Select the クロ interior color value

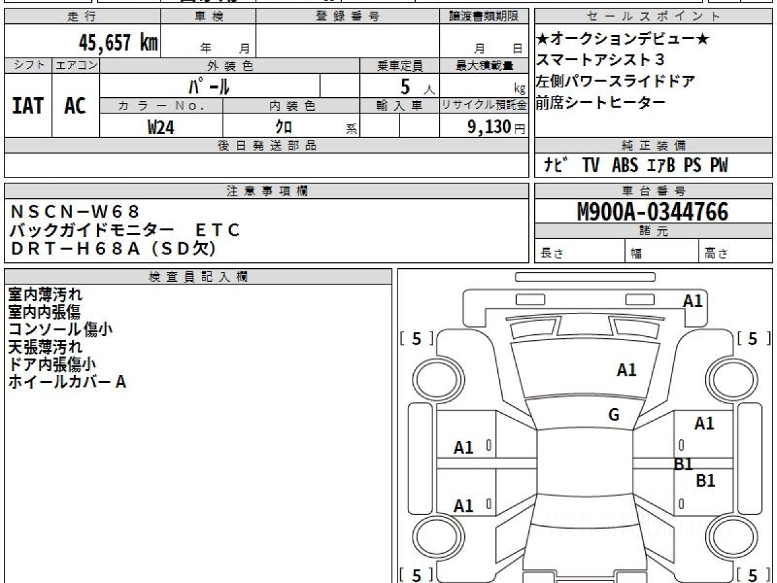[x=283, y=127]
